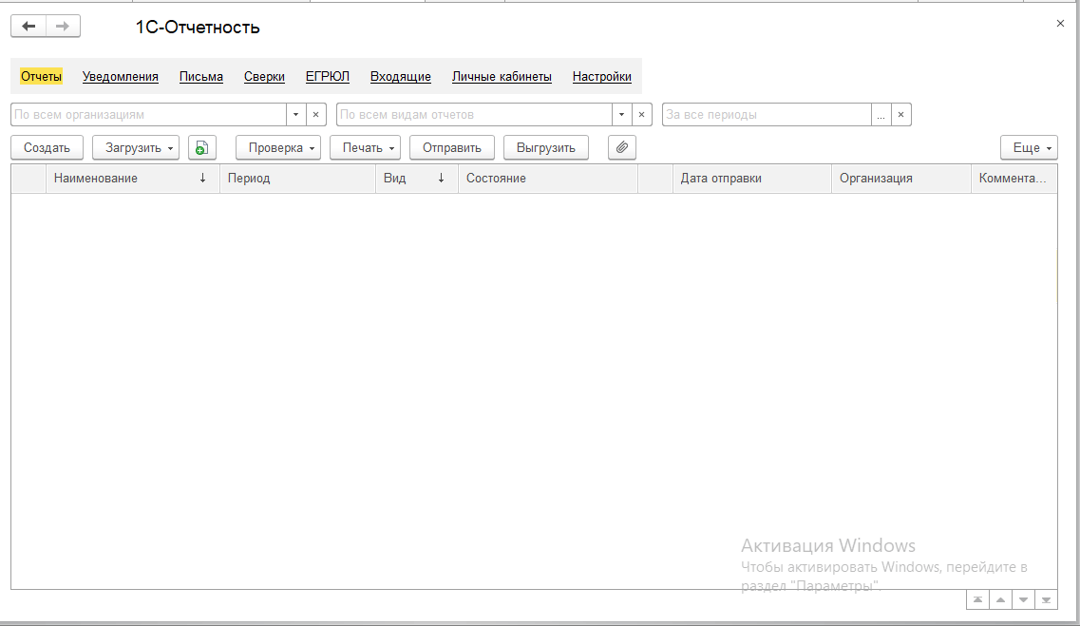
Task: Switch to the Уведомления tab
Action: pos(121,76)
